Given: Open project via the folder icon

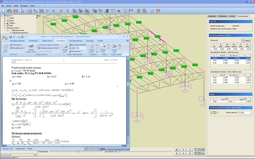Looking at the screenshot, I should [x=9, y=11].
